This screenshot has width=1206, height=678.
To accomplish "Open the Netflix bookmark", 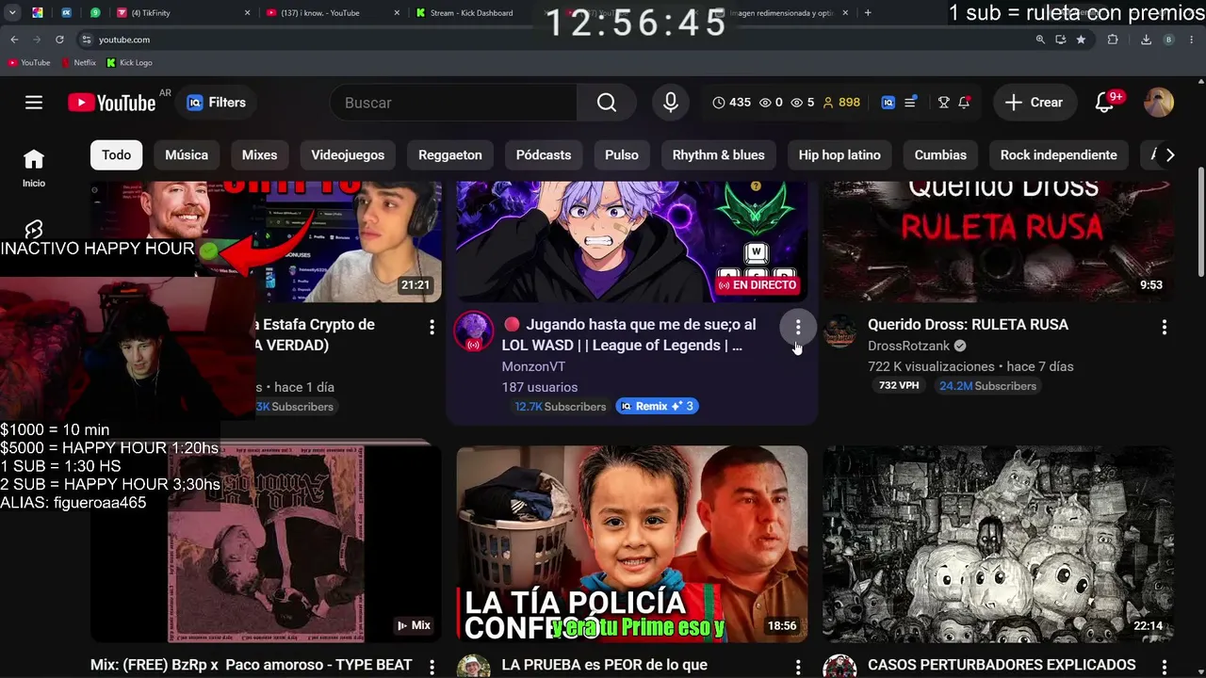I will point(78,63).
